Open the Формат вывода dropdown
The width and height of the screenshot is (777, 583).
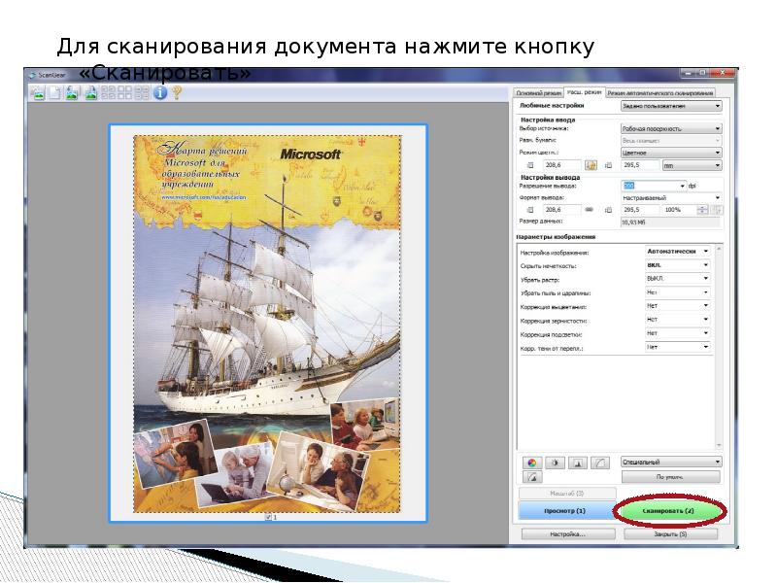671,198
